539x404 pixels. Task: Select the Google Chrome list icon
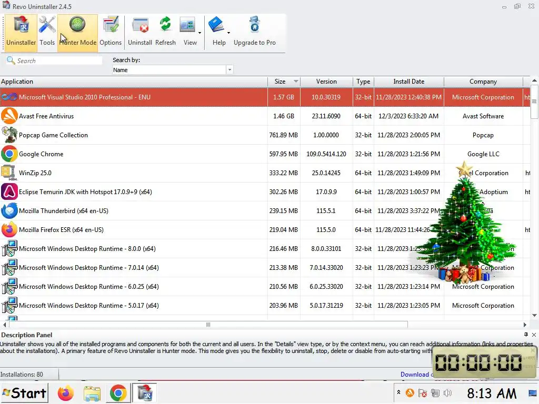pos(9,154)
